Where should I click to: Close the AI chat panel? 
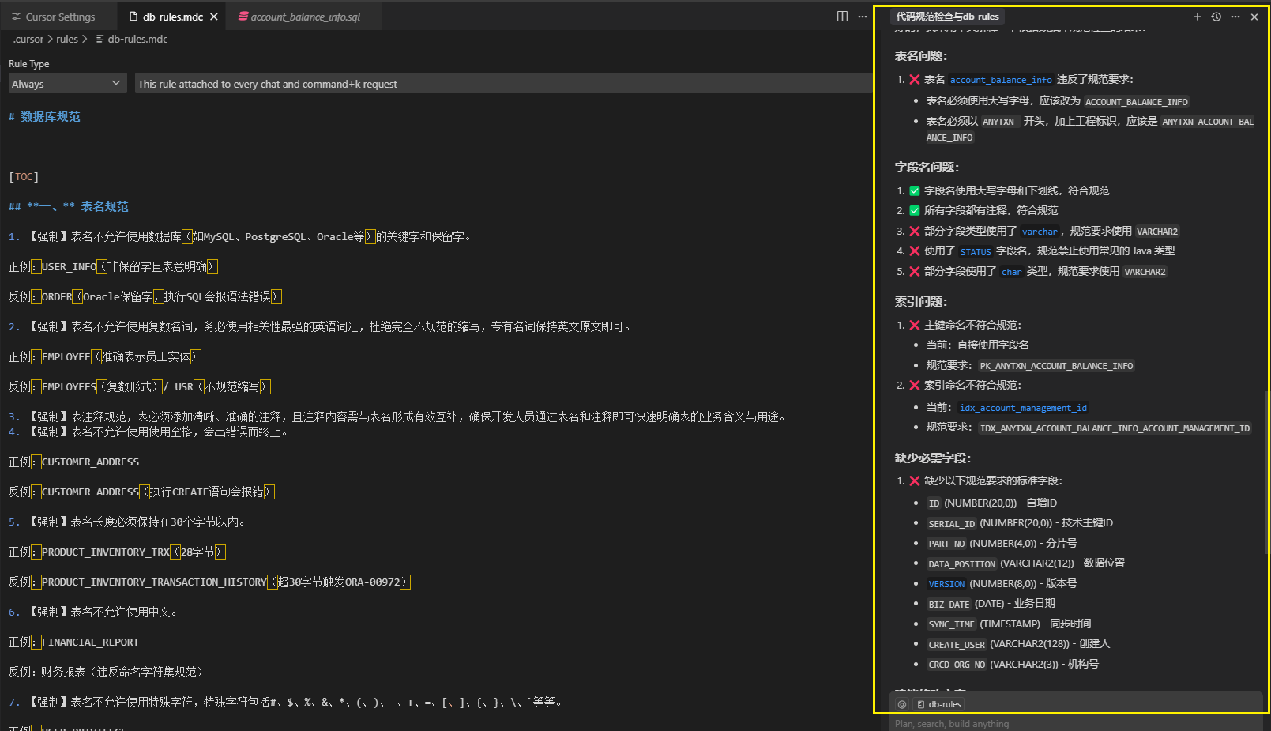pos(1254,17)
